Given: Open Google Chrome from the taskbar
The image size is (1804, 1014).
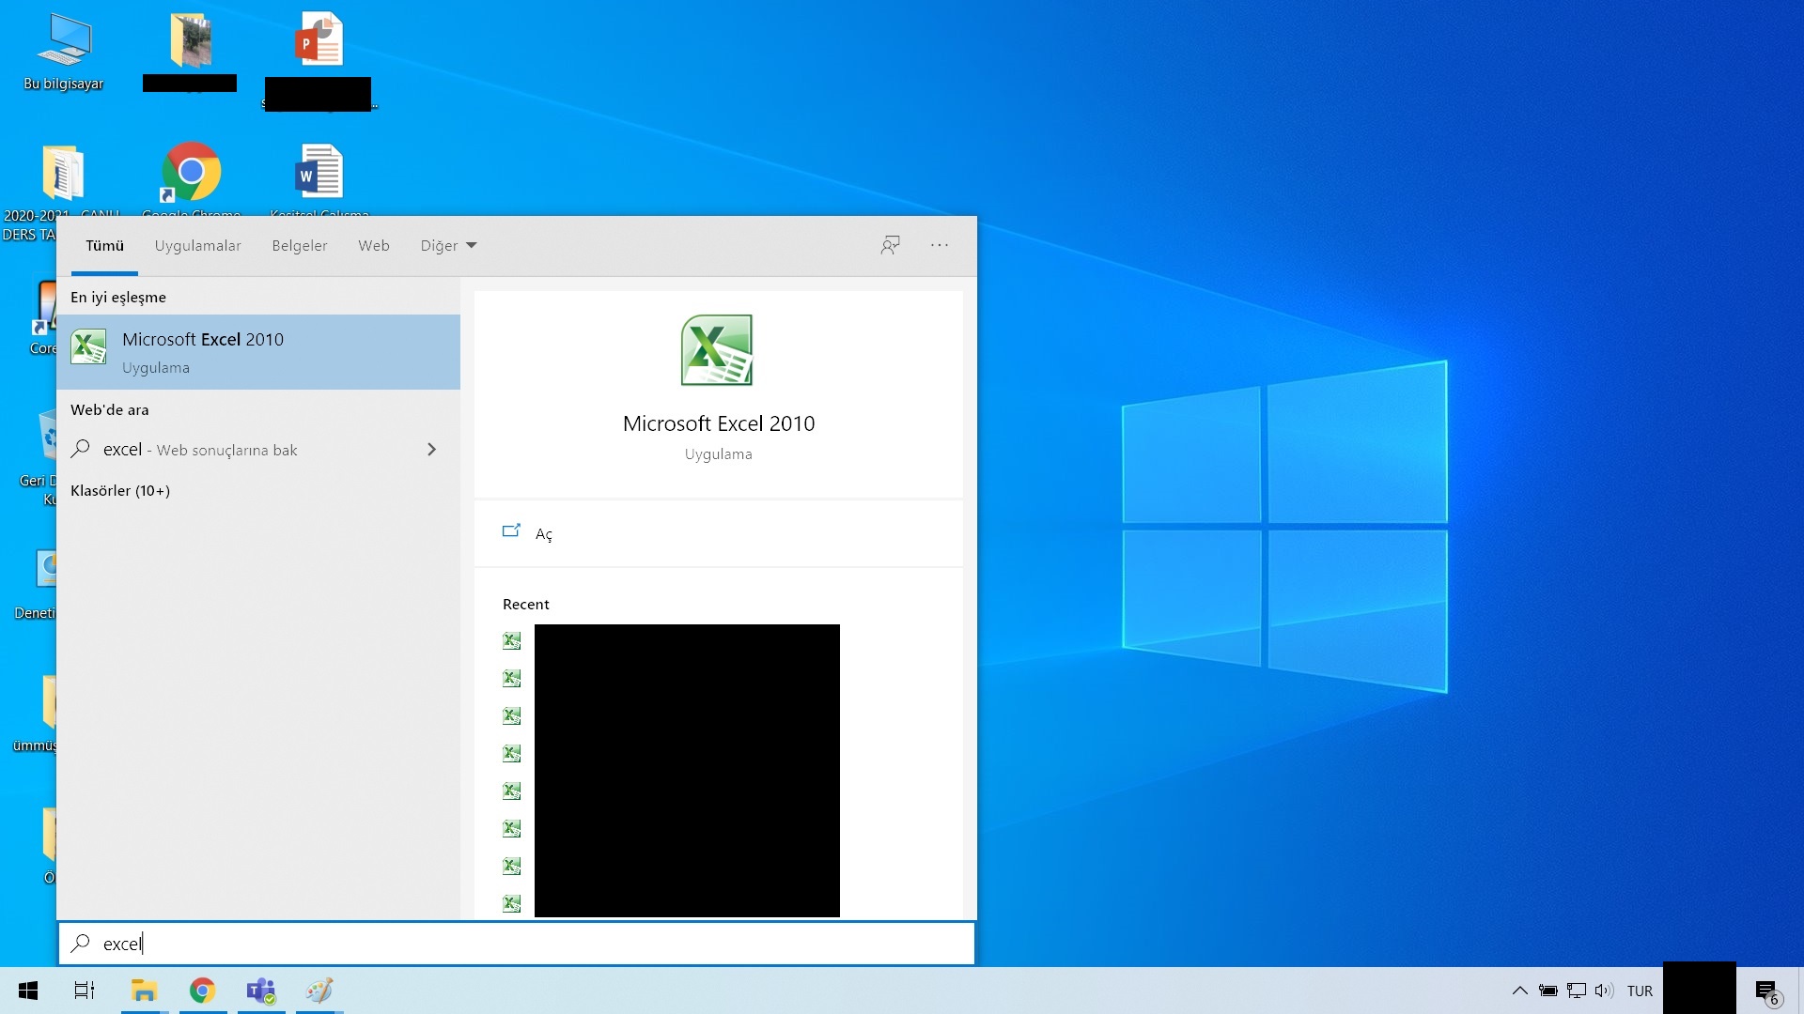Looking at the screenshot, I should pos(202,991).
